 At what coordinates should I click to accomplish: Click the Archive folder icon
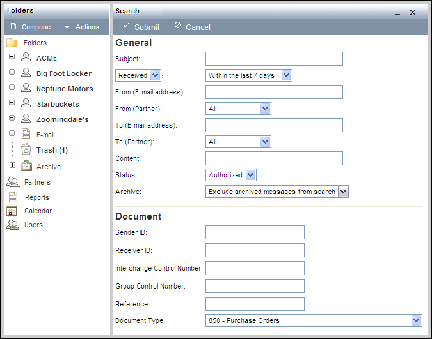[x=26, y=166]
